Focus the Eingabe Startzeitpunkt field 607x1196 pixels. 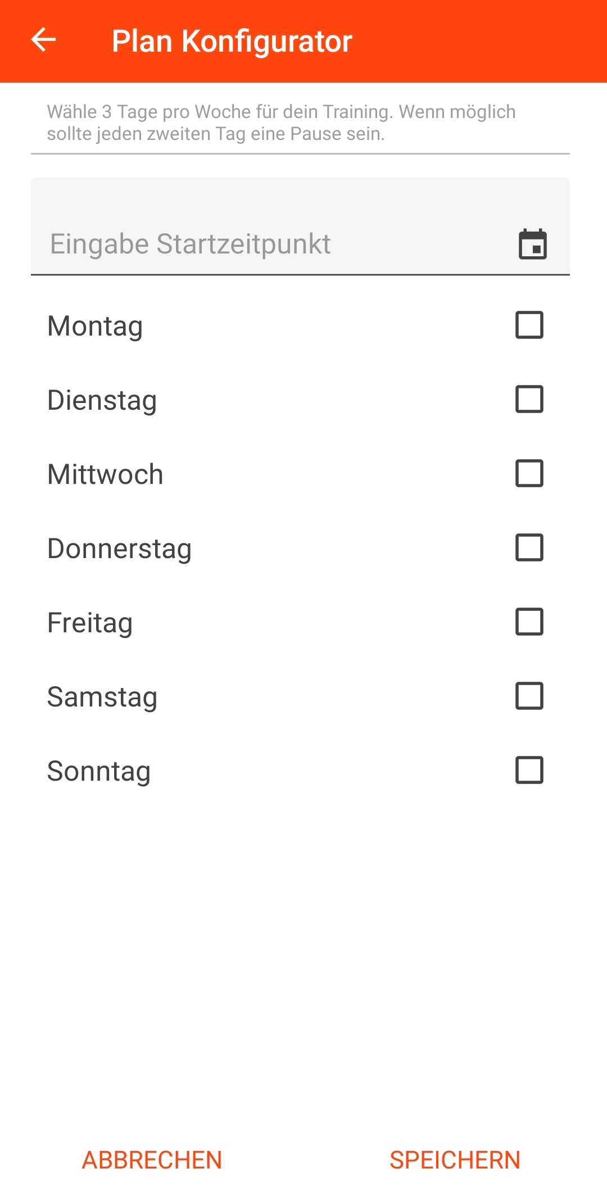point(270,244)
